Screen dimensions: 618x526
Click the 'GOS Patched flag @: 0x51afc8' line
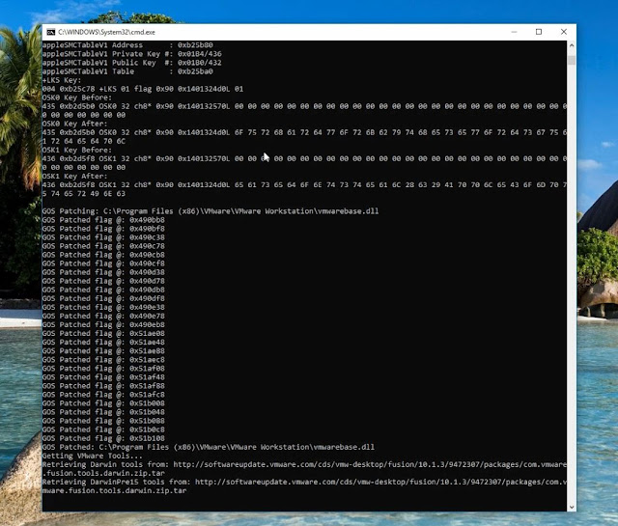(x=103, y=395)
